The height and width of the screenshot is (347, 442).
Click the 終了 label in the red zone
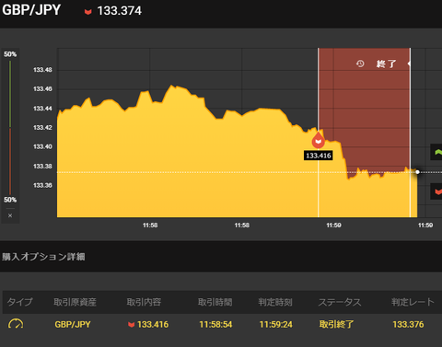tap(387, 64)
